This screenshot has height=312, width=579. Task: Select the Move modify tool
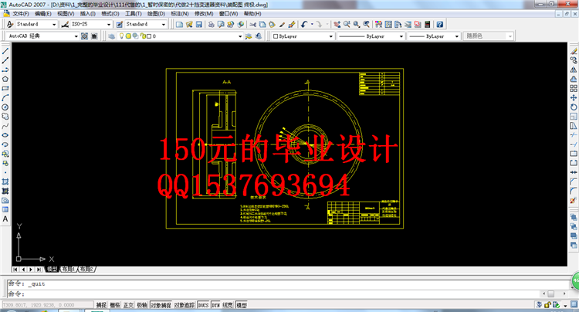tap(573, 98)
